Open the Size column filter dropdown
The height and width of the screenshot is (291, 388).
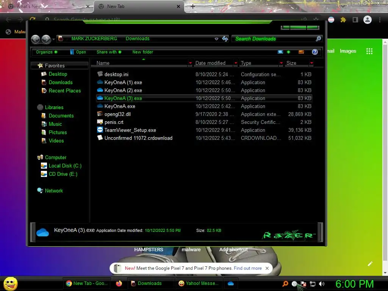[x=311, y=63]
